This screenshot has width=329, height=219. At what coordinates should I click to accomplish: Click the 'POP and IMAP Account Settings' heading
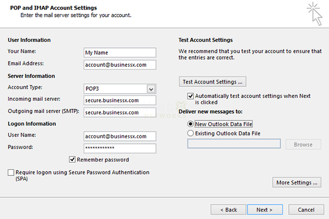point(54,8)
